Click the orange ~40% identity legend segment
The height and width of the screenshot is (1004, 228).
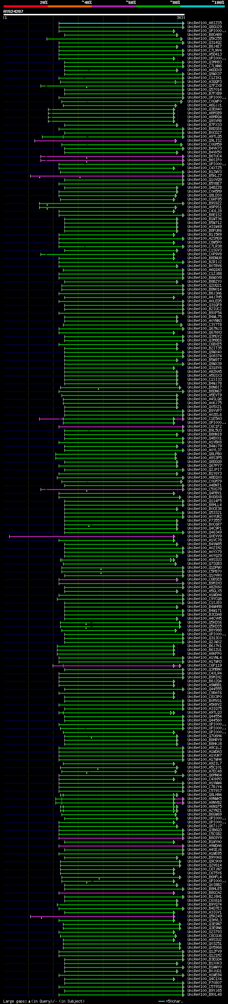click(70, 6)
